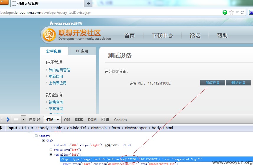Select div#main in the breadcrumb path

tap(99, 128)
